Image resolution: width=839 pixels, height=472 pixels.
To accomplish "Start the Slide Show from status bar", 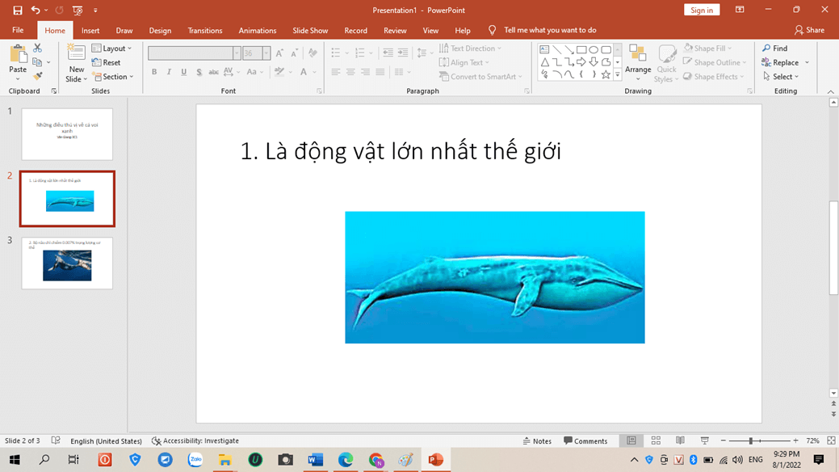I will click(x=704, y=441).
